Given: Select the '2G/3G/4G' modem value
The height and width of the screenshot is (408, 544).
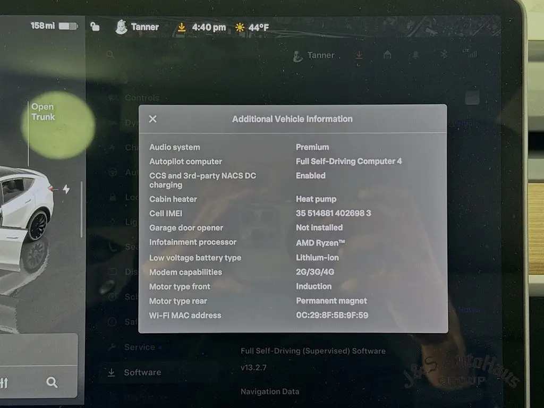Looking at the screenshot, I should click(x=315, y=272).
